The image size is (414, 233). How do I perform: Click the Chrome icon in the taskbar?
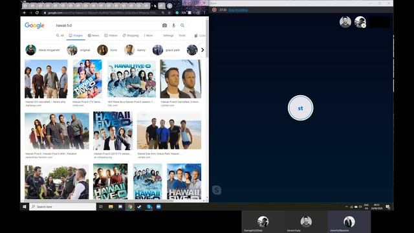(x=130, y=206)
